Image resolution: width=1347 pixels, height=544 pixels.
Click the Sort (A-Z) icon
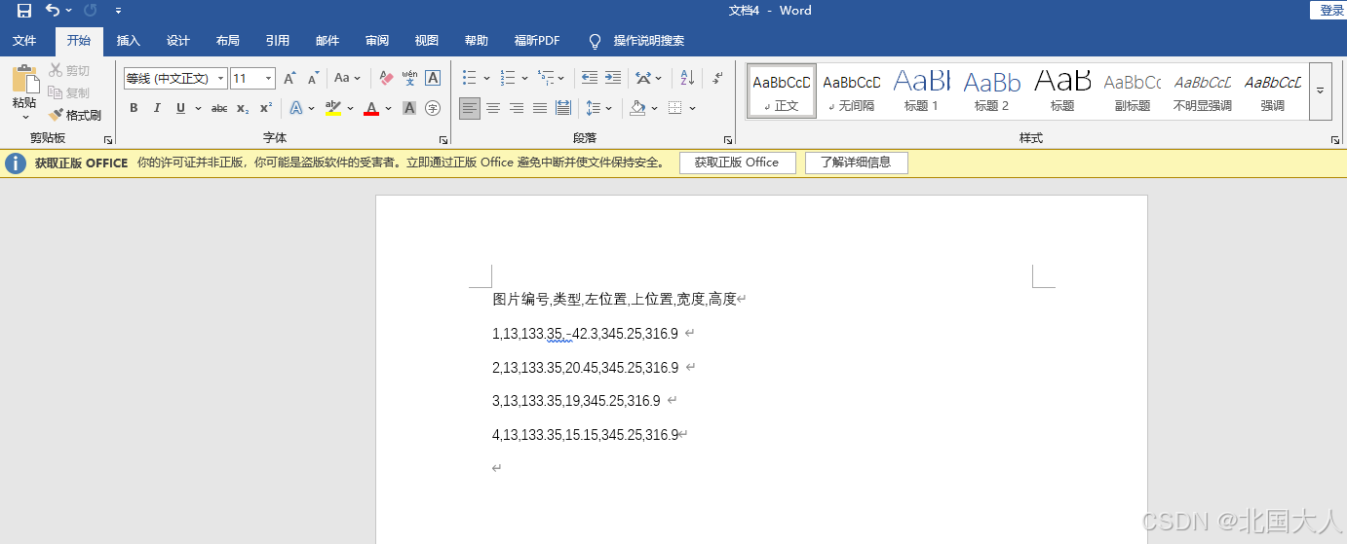coord(687,78)
